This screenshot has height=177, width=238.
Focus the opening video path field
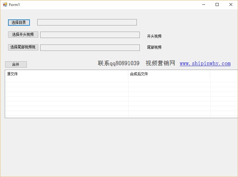90,35
